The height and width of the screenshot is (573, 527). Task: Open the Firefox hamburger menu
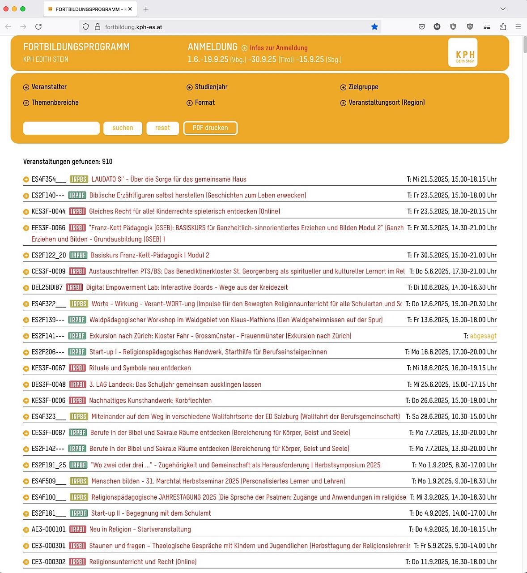click(518, 27)
